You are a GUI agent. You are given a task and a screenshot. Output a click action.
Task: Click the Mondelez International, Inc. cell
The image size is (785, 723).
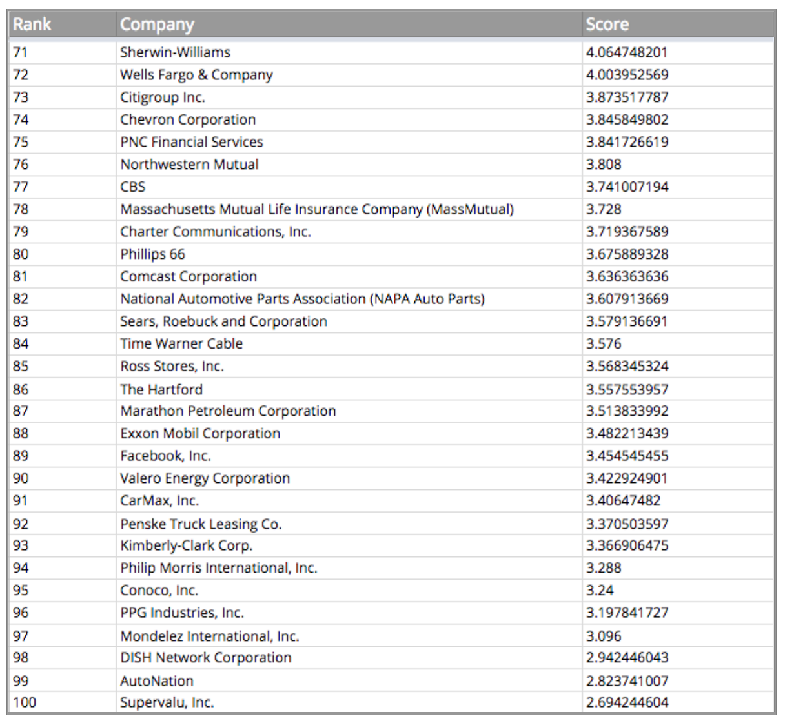(x=349, y=636)
